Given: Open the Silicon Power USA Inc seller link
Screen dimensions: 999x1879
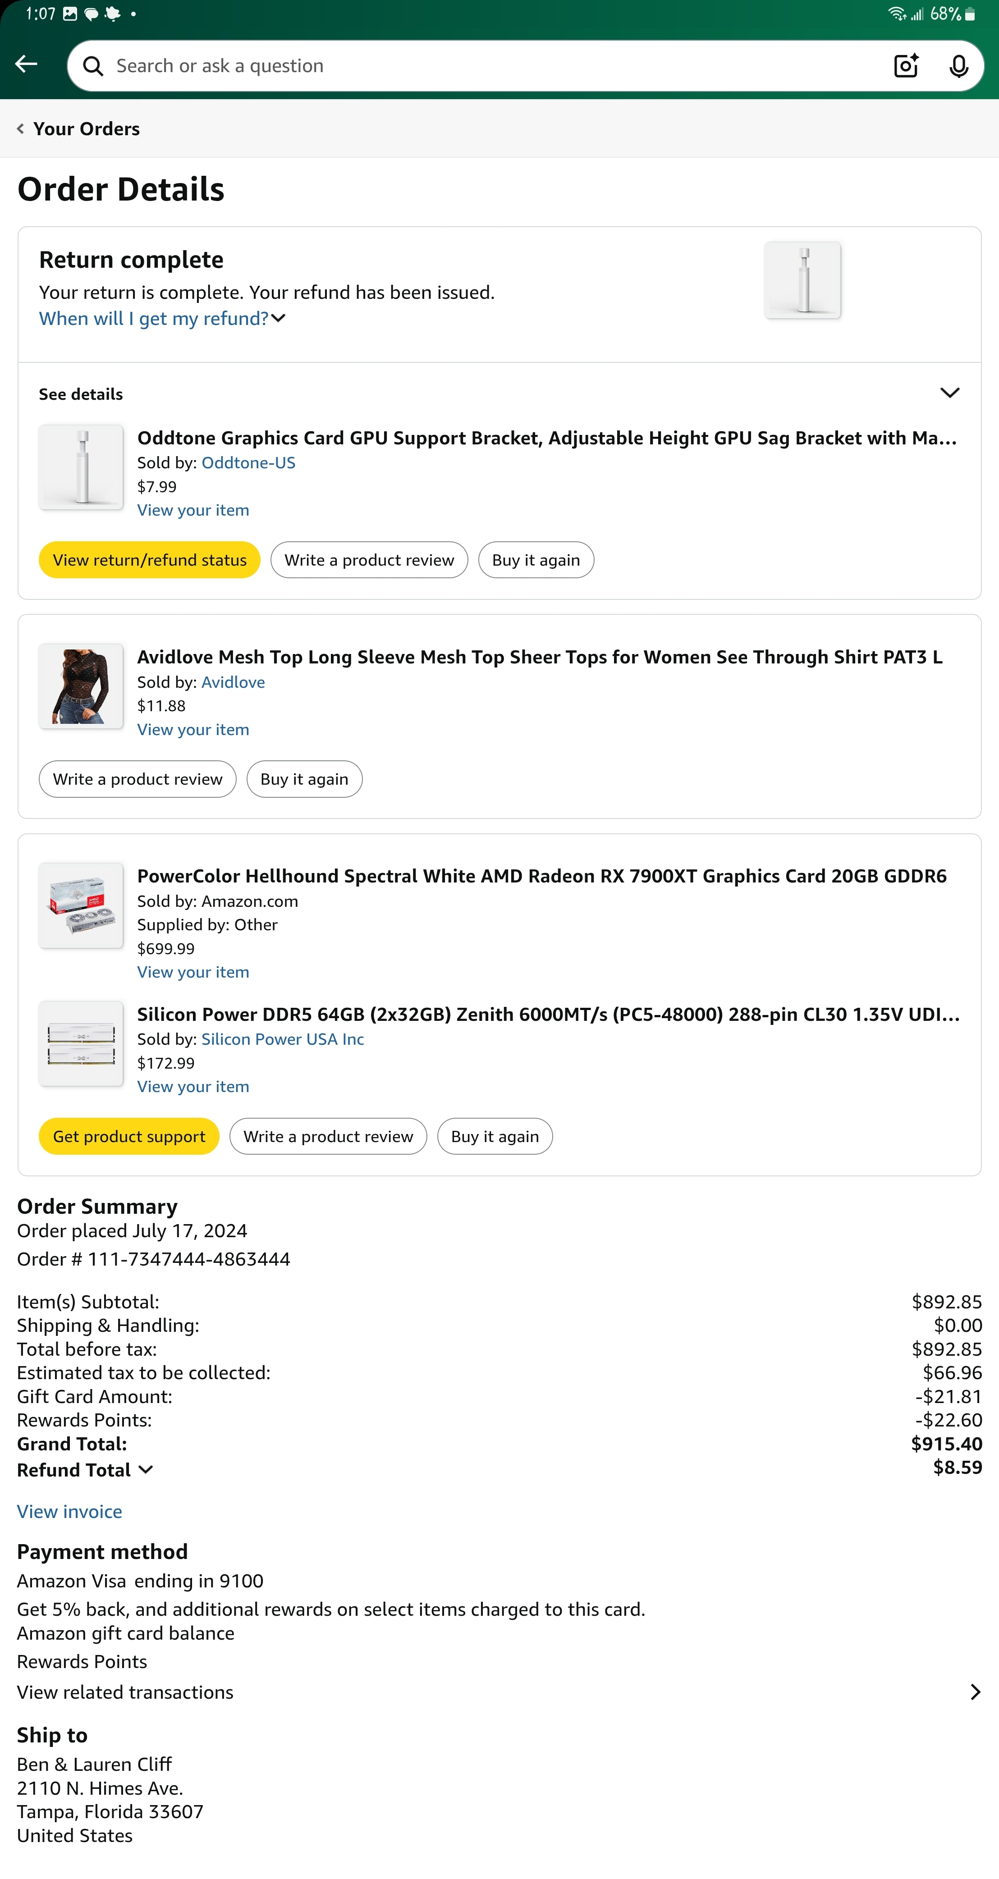Looking at the screenshot, I should tap(282, 1039).
